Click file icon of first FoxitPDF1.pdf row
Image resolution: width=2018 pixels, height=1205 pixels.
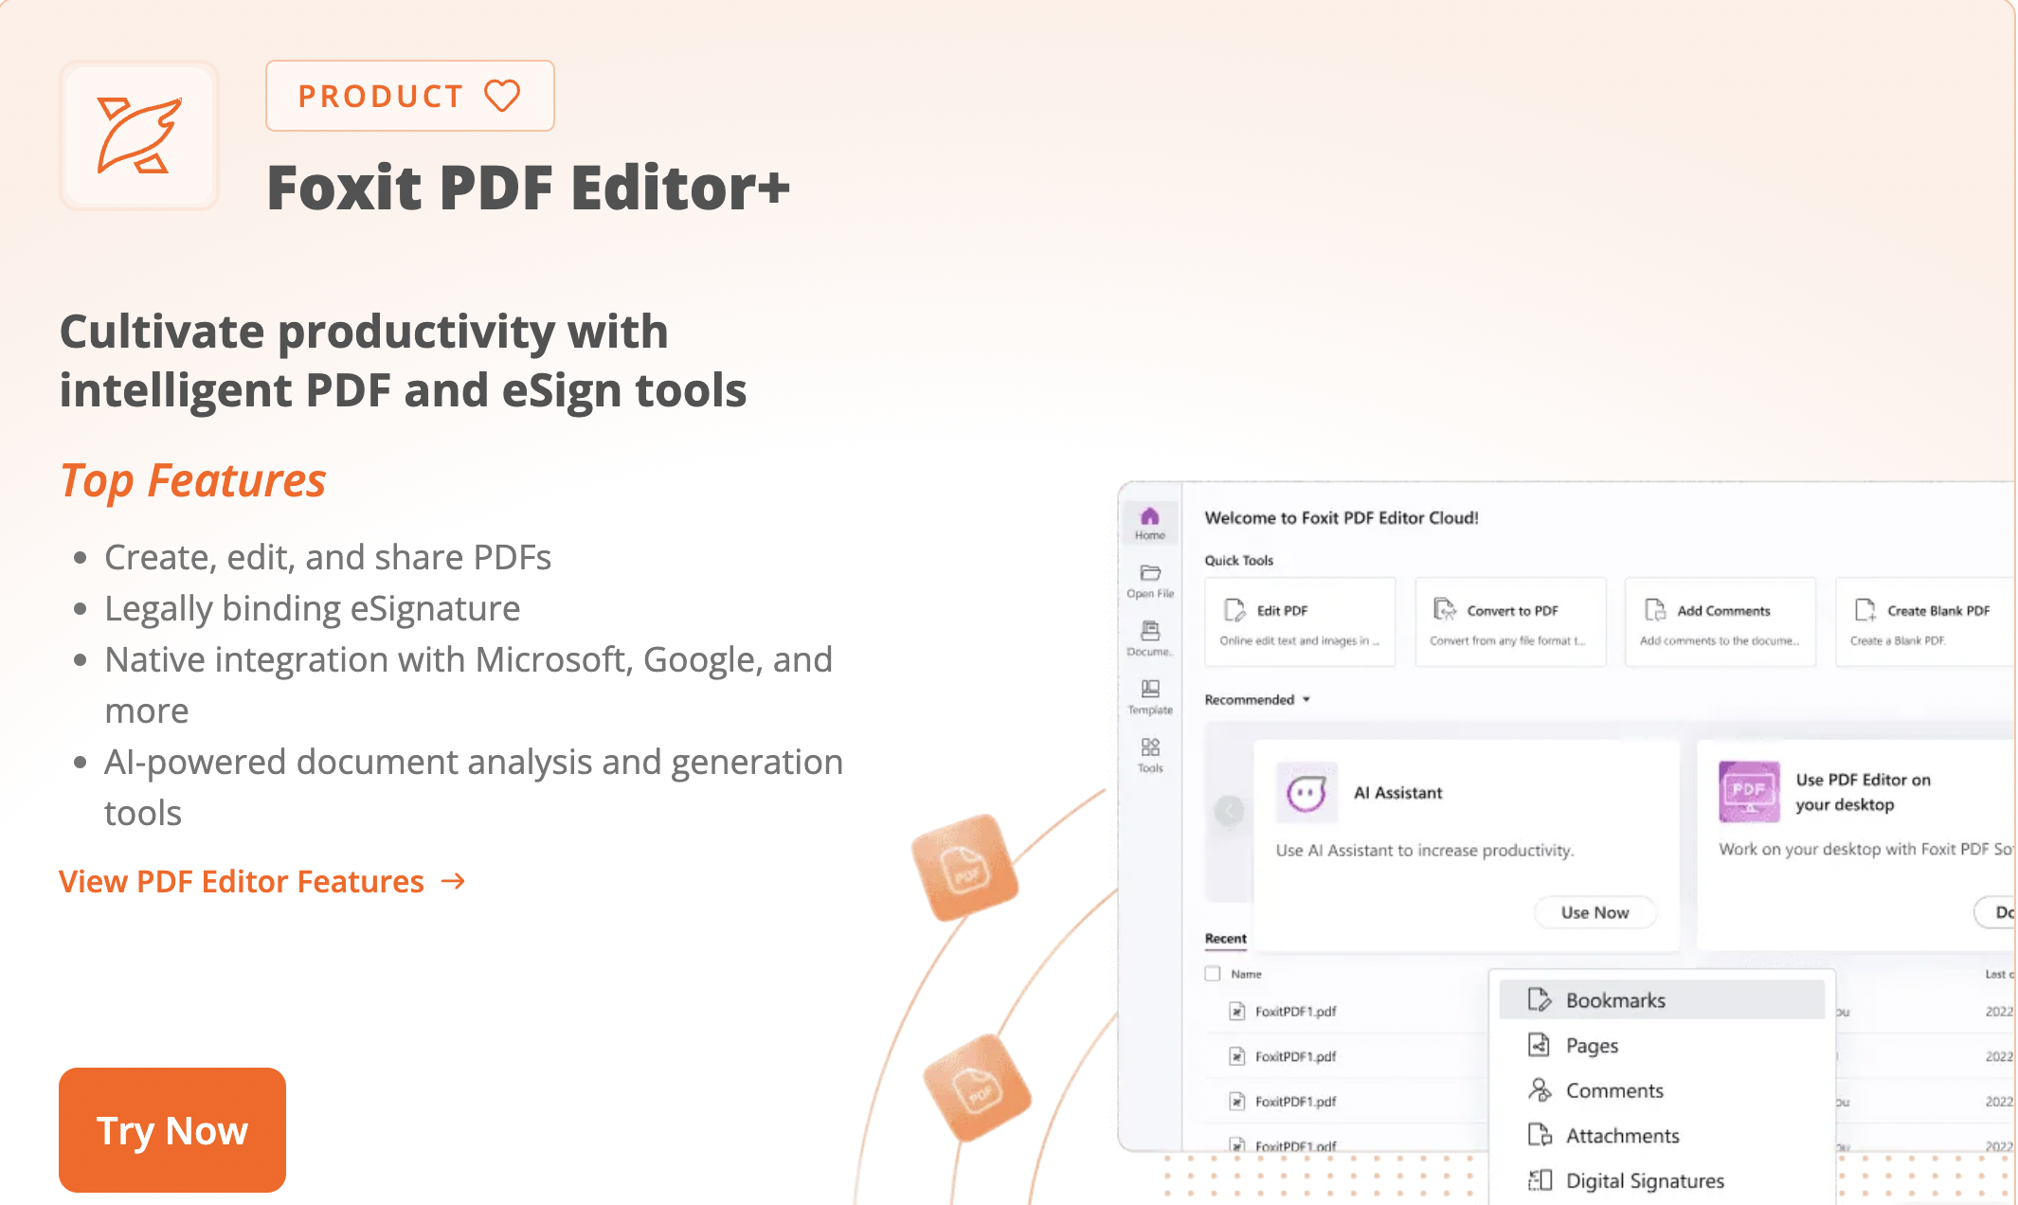click(x=1237, y=1011)
